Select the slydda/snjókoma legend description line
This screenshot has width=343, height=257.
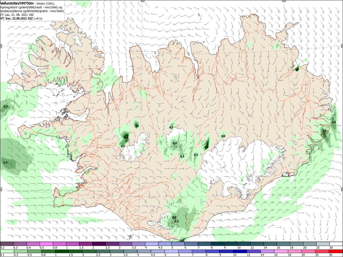pyautogui.click(x=32, y=11)
